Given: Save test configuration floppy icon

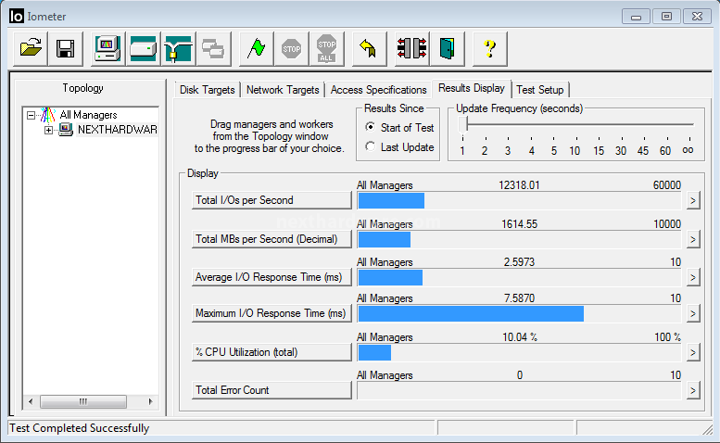Looking at the screenshot, I should tap(65, 49).
